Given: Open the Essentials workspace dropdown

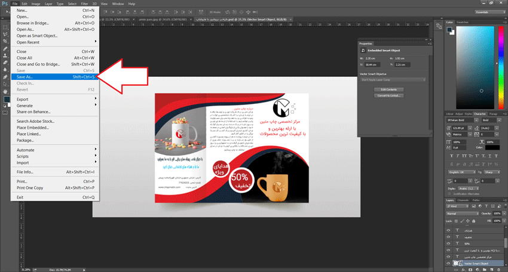Looking at the screenshot, I should coord(490,12).
